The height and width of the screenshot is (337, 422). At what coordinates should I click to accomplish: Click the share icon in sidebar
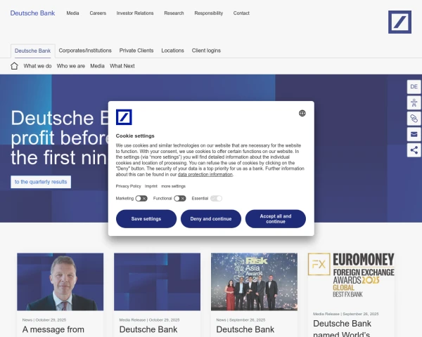point(414,150)
